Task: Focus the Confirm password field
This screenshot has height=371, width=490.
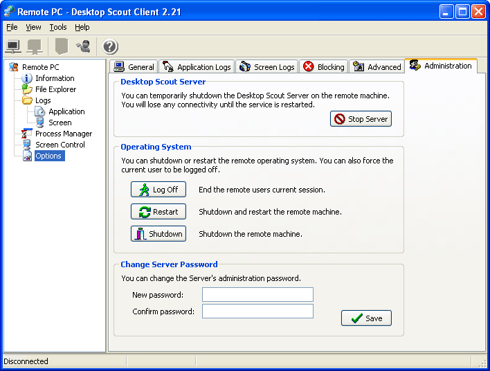Action: click(258, 311)
